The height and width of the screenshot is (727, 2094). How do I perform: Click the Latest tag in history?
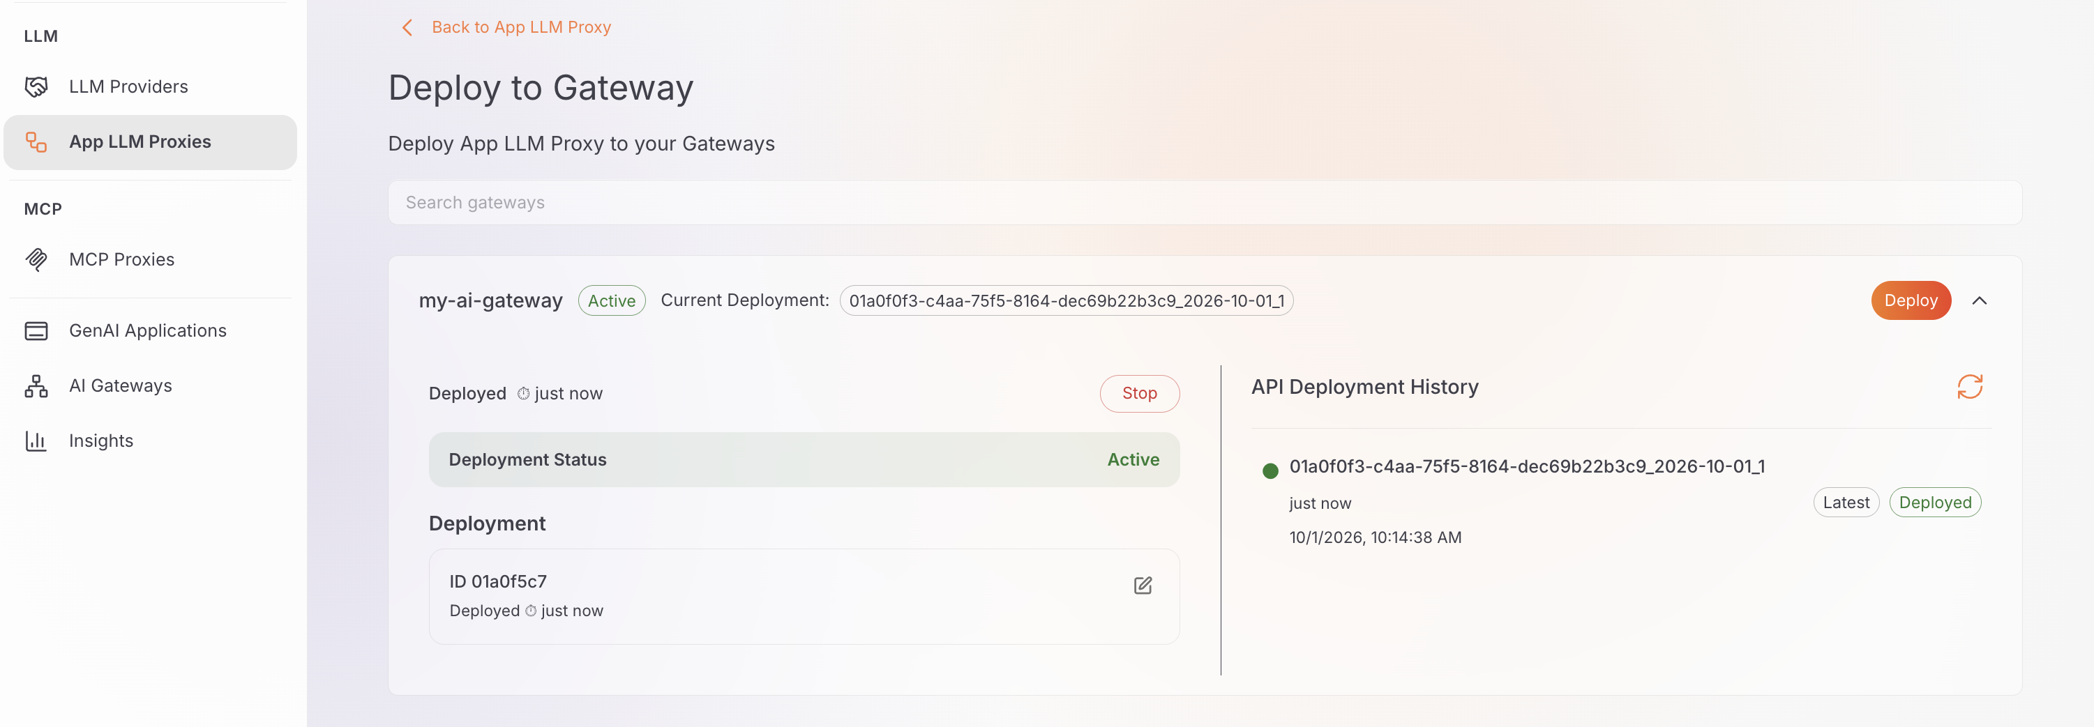(1845, 503)
